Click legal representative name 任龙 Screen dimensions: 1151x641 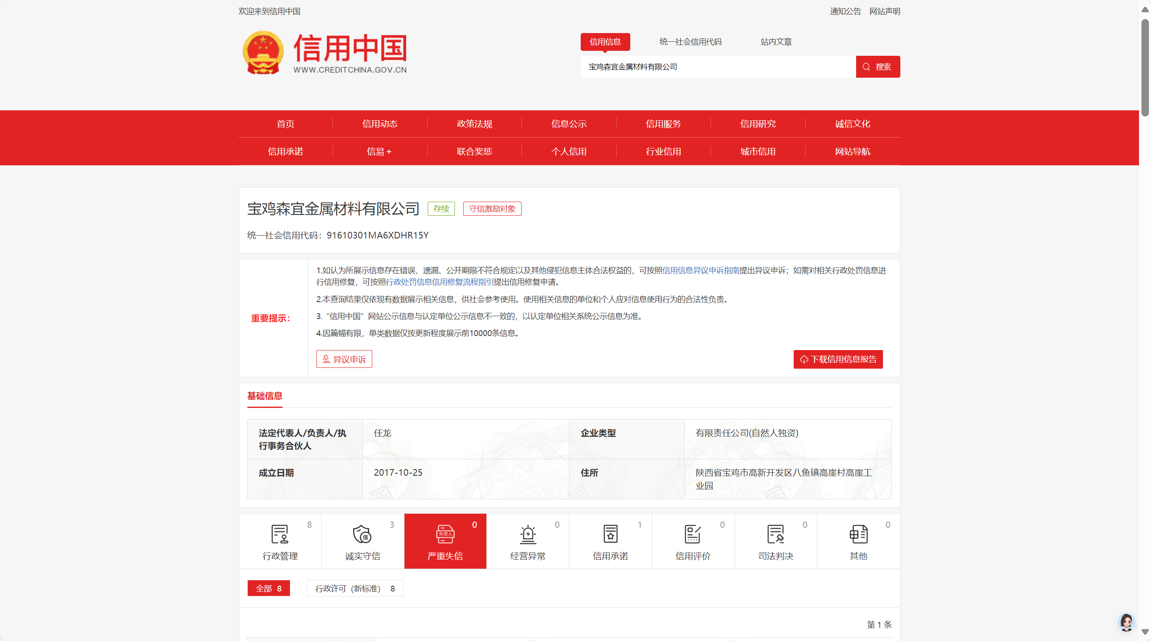point(383,433)
